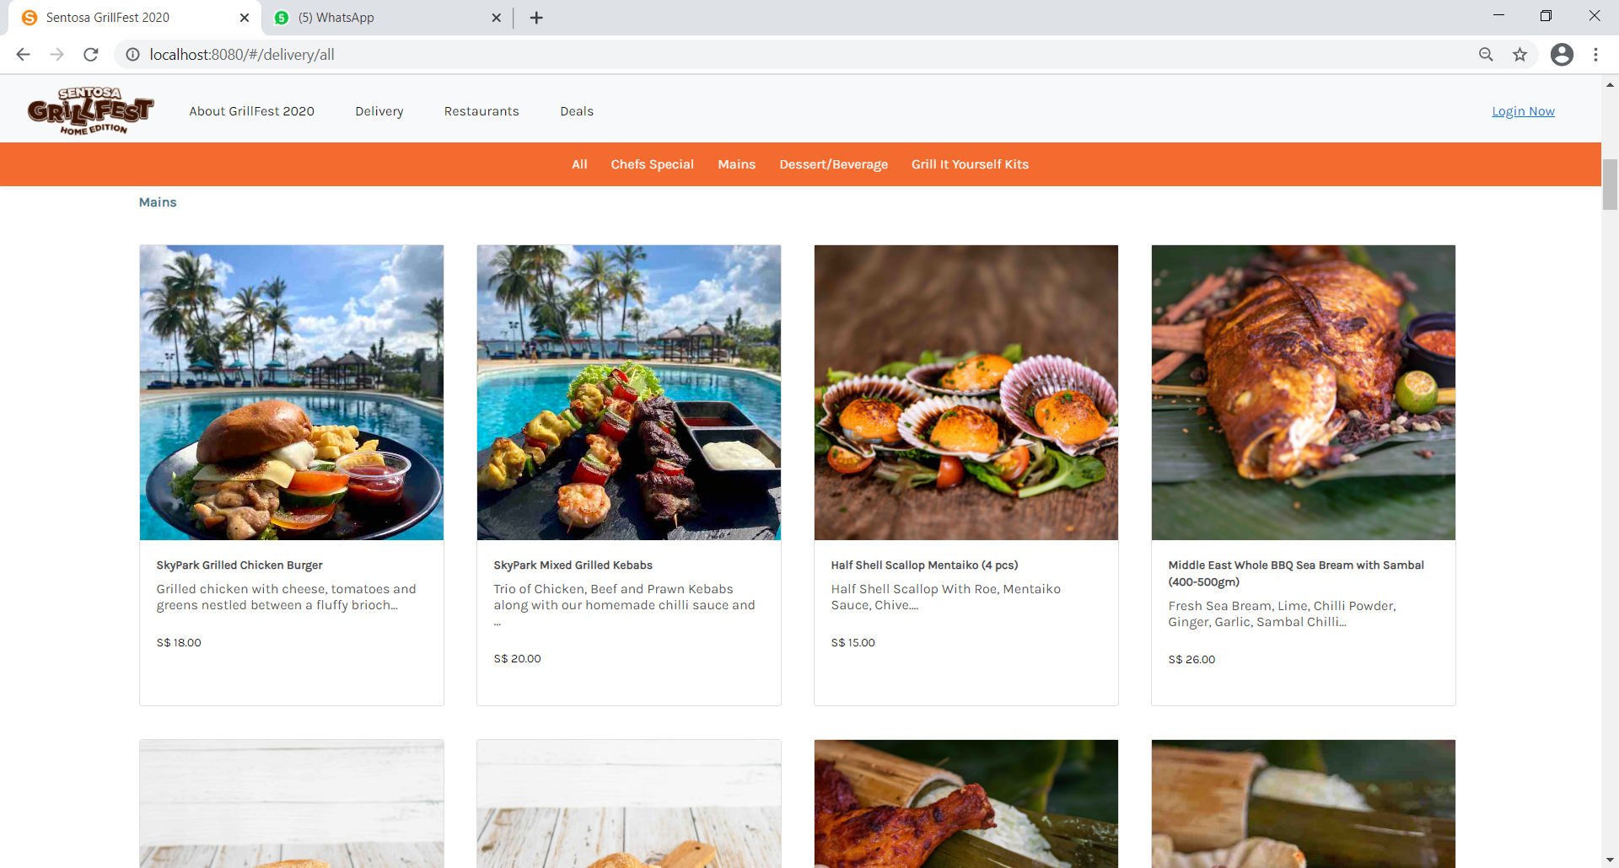This screenshot has height=868, width=1619.
Task: Open the SkyPark Grilled Chicken Burger image
Action: [x=292, y=393]
